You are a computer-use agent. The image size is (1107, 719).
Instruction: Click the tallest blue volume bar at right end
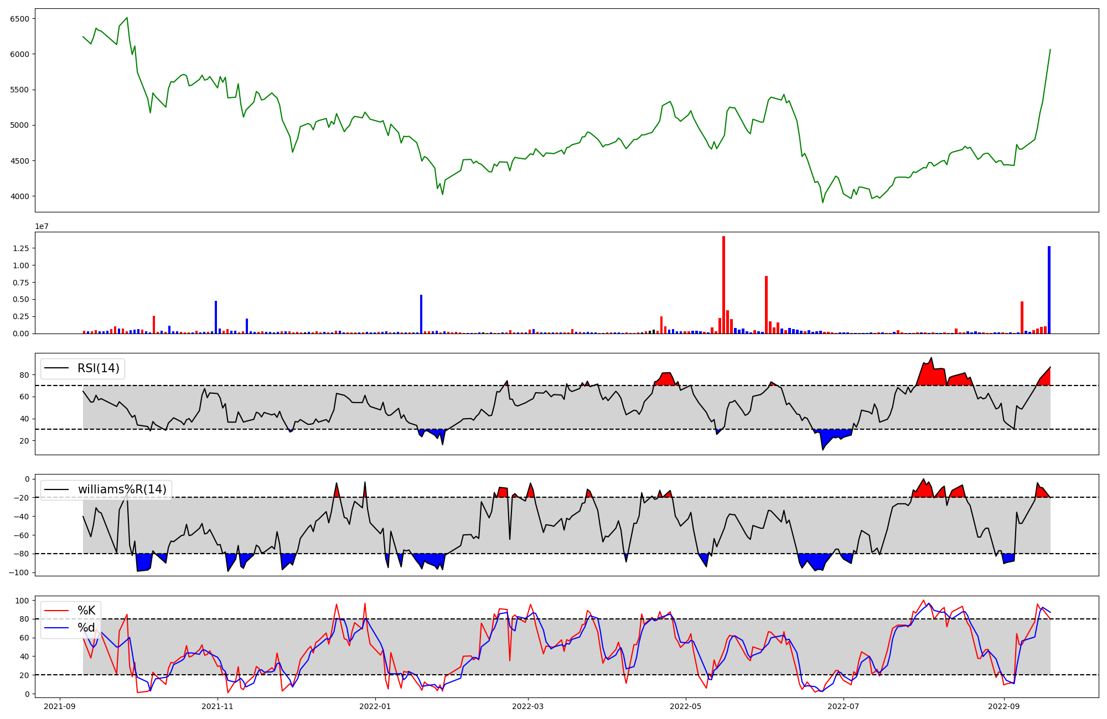point(1049,290)
